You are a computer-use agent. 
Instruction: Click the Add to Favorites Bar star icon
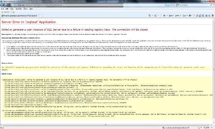[x=13, y=12]
